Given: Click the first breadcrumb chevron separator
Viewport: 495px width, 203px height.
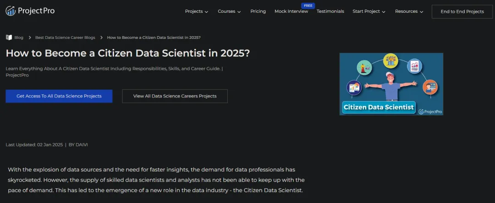Looking at the screenshot, I should click(x=29, y=37).
